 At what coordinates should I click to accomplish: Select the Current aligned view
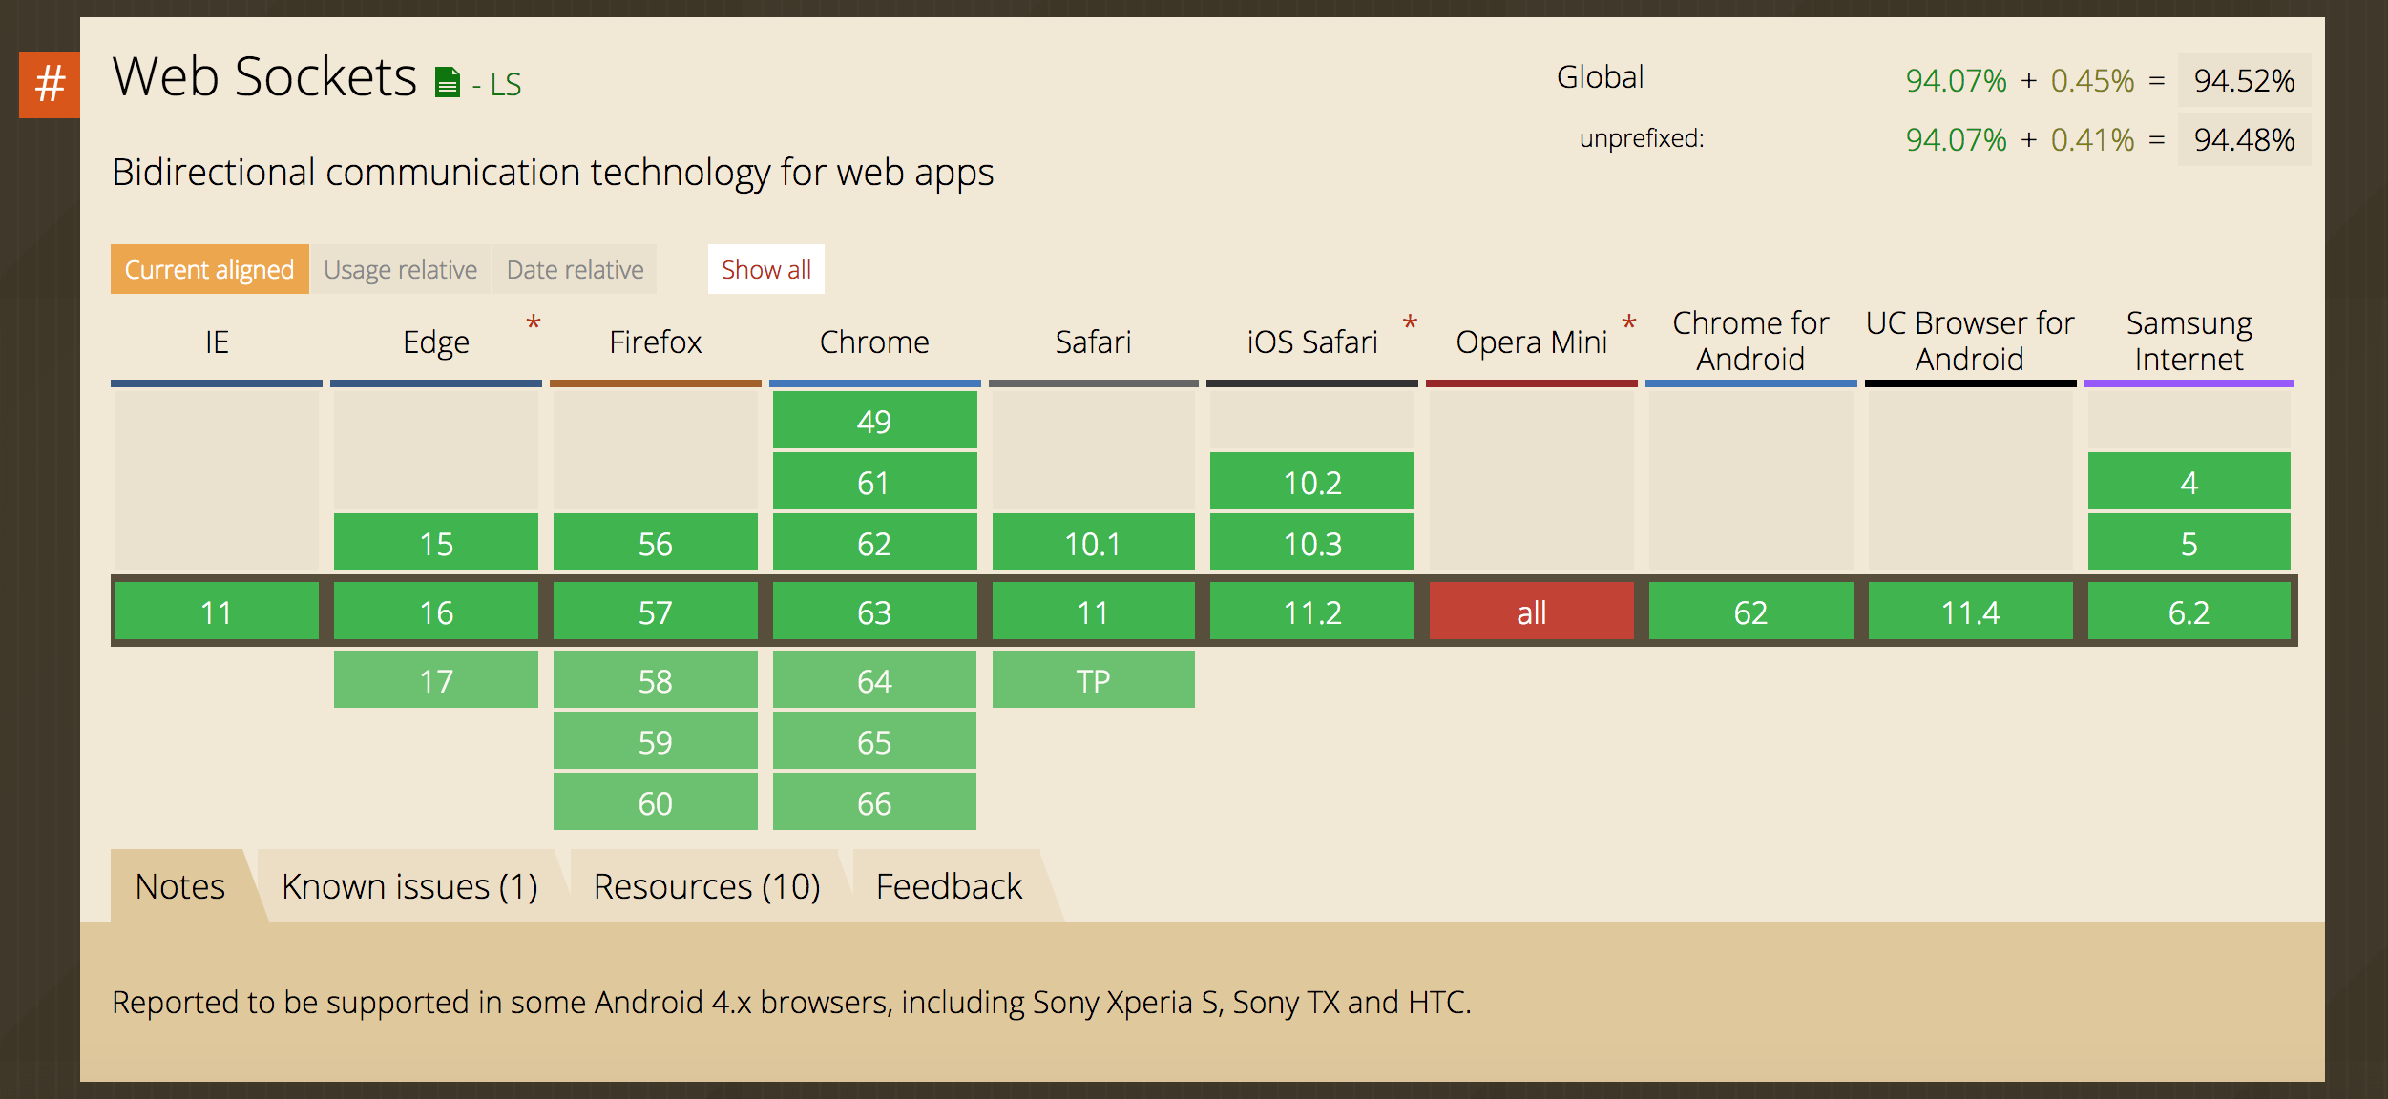pyautogui.click(x=209, y=270)
